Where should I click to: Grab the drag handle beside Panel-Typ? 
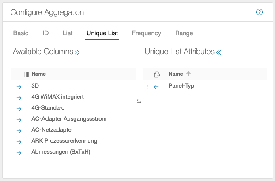(x=147, y=87)
